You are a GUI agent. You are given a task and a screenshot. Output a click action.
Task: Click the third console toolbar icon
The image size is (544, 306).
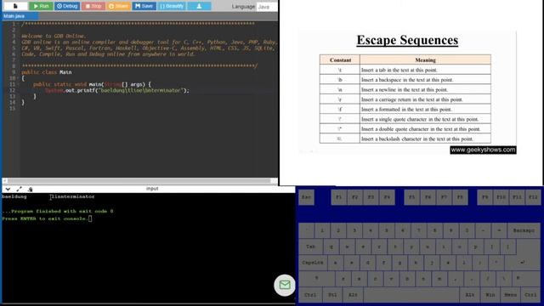[x=31, y=189]
